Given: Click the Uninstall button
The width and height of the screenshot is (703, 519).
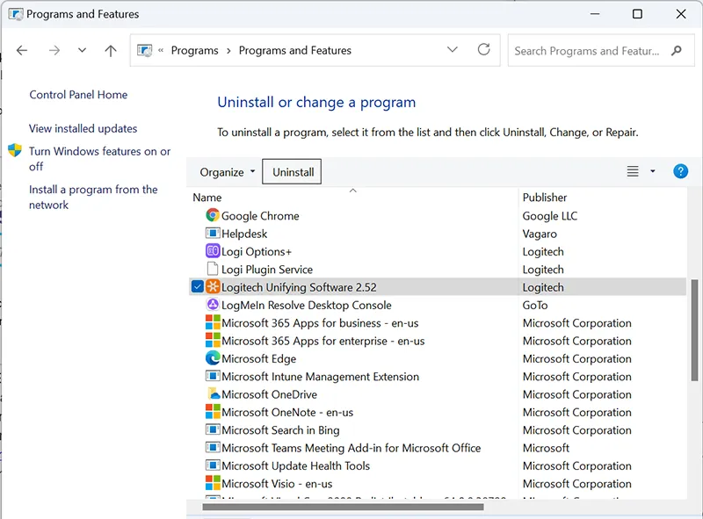Looking at the screenshot, I should coord(293,172).
